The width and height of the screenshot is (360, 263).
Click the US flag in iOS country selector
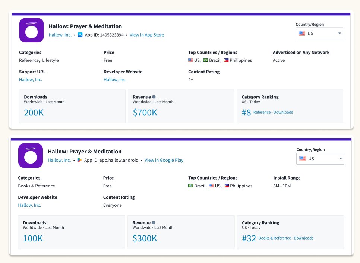tap(302, 33)
